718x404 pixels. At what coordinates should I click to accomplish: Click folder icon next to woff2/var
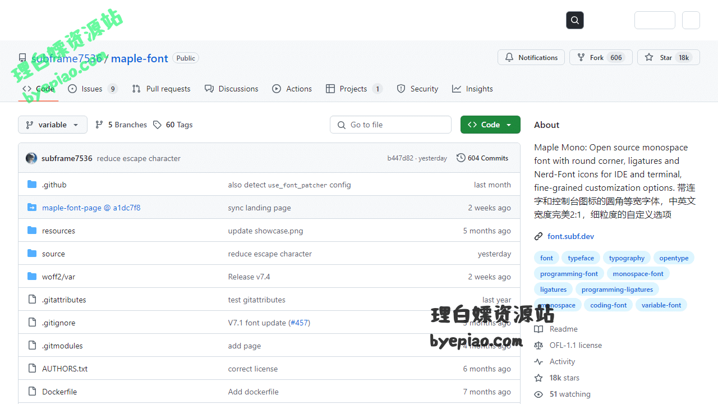coord(32,277)
